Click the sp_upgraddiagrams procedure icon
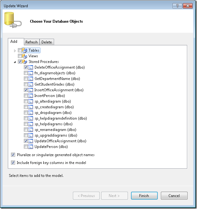 [x=30, y=135]
